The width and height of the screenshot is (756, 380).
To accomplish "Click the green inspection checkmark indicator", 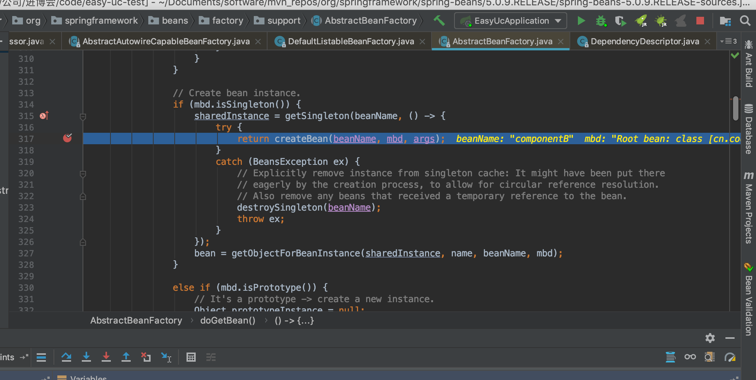I will pyautogui.click(x=735, y=56).
